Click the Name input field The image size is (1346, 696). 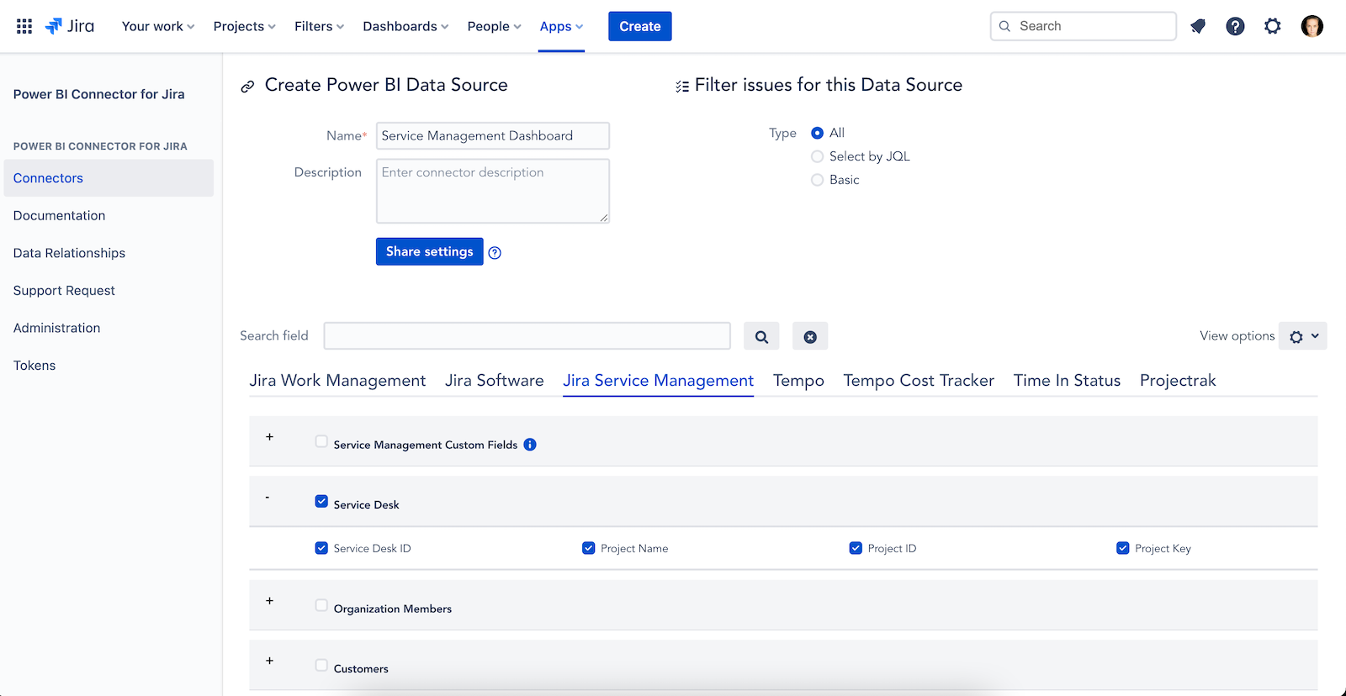click(493, 135)
